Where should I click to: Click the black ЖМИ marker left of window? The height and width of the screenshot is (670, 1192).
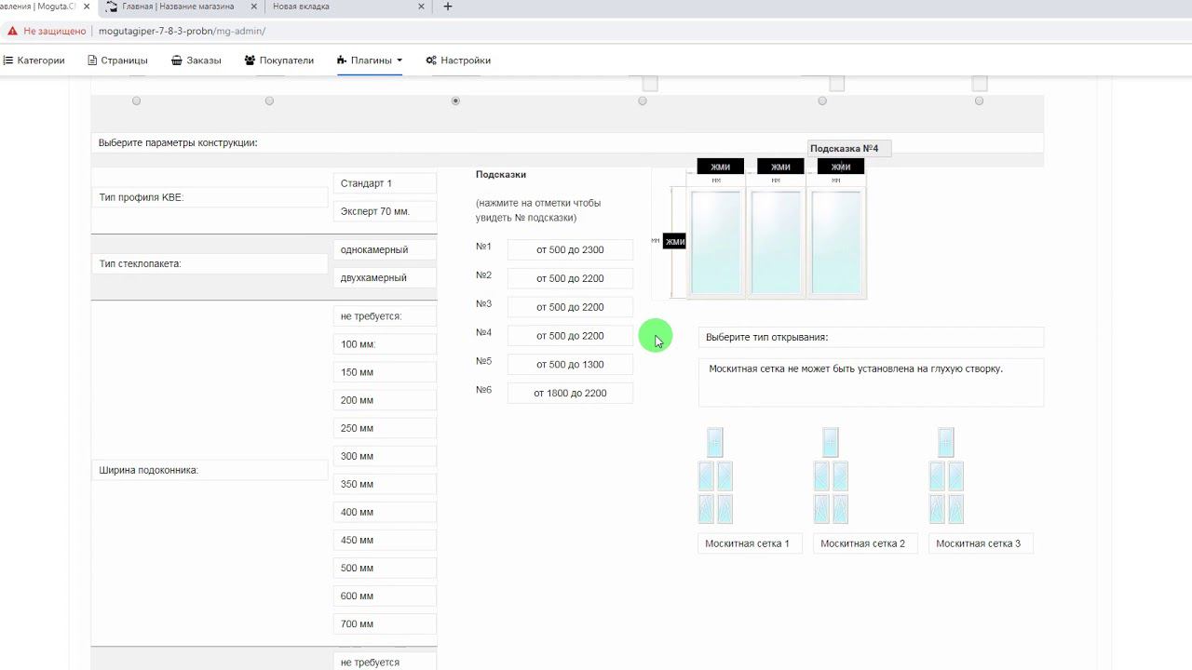(x=674, y=241)
